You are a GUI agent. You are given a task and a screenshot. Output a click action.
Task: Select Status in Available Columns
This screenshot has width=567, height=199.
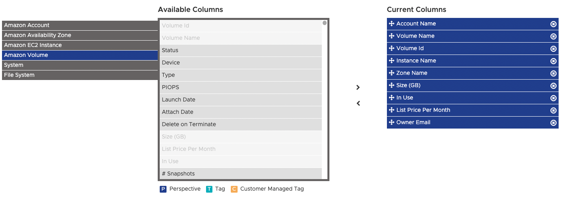[x=241, y=51]
